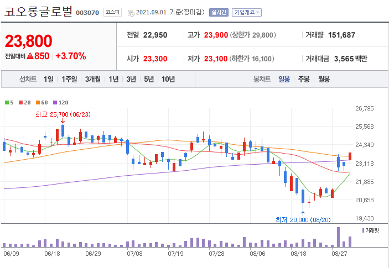Click the red up-triangle change icon
Viewport: 389px width, 268px height.
[x=30, y=56]
